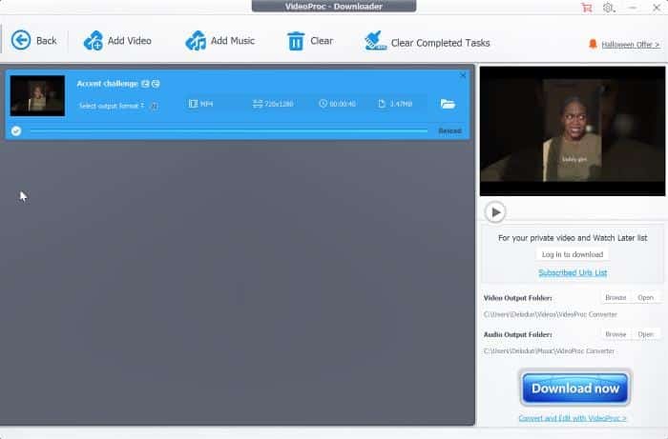Click the Accent challenge video thumbnail
668x439 pixels.
[37, 95]
